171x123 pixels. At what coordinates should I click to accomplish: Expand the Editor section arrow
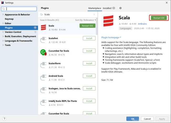tap(3, 23)
